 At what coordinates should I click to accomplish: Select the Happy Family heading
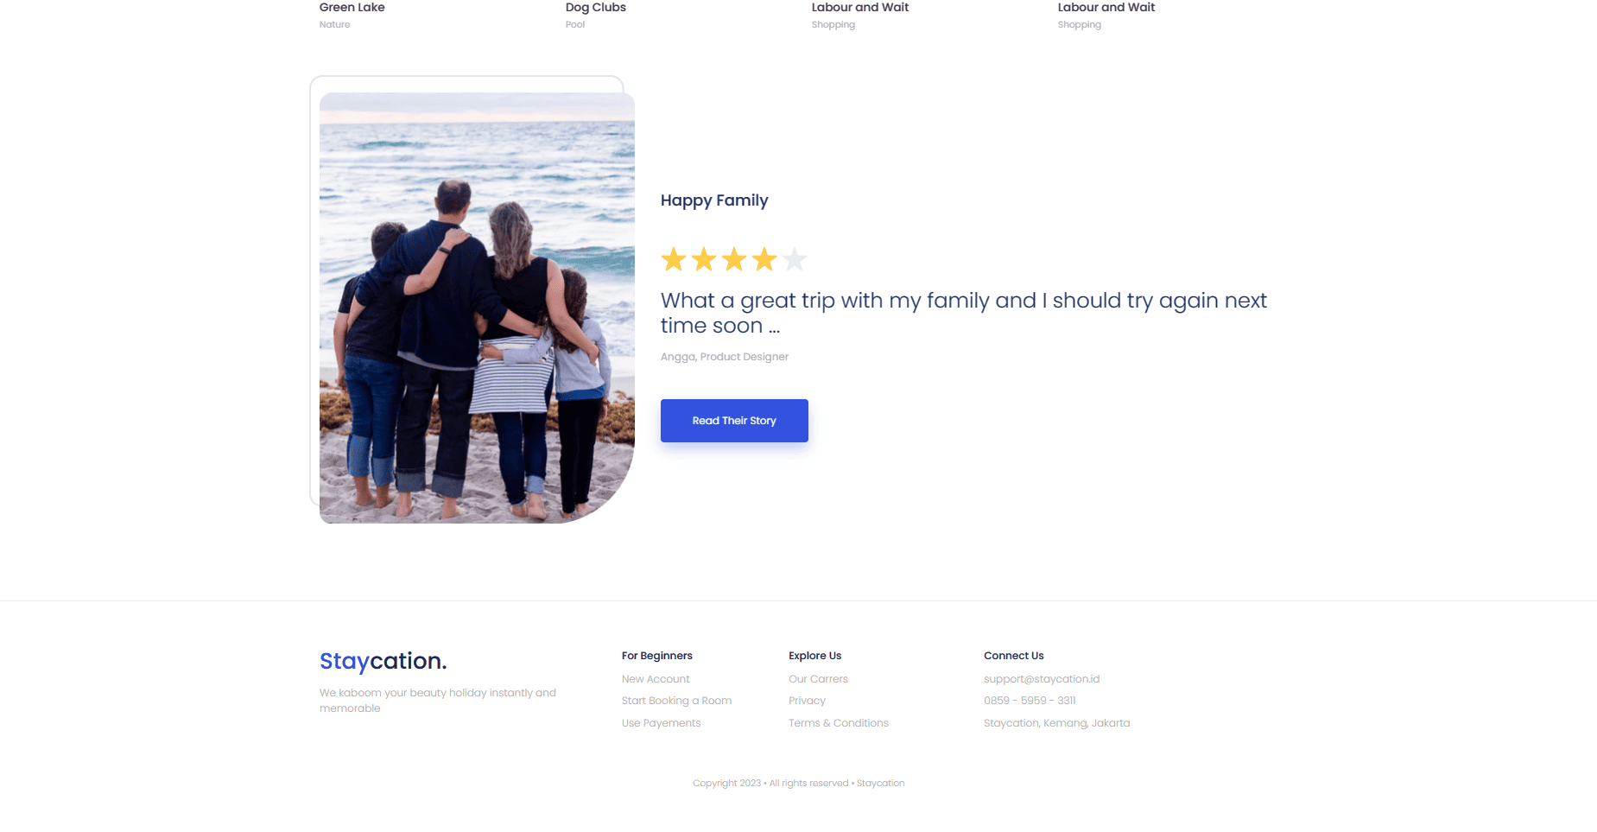(x=714, y=200)
